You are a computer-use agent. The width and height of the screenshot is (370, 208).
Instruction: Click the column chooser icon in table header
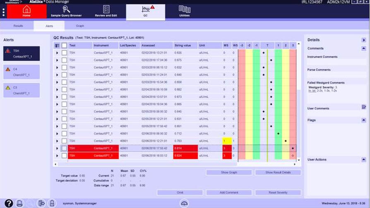point(57,45)
